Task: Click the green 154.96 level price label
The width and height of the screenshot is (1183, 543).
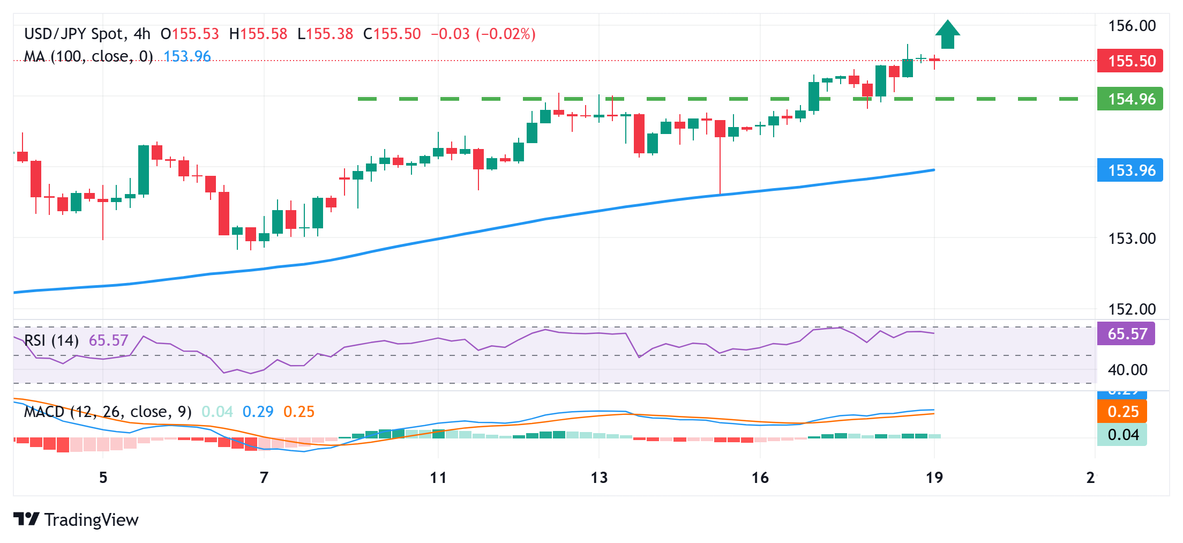Action: pos(1130,99)
